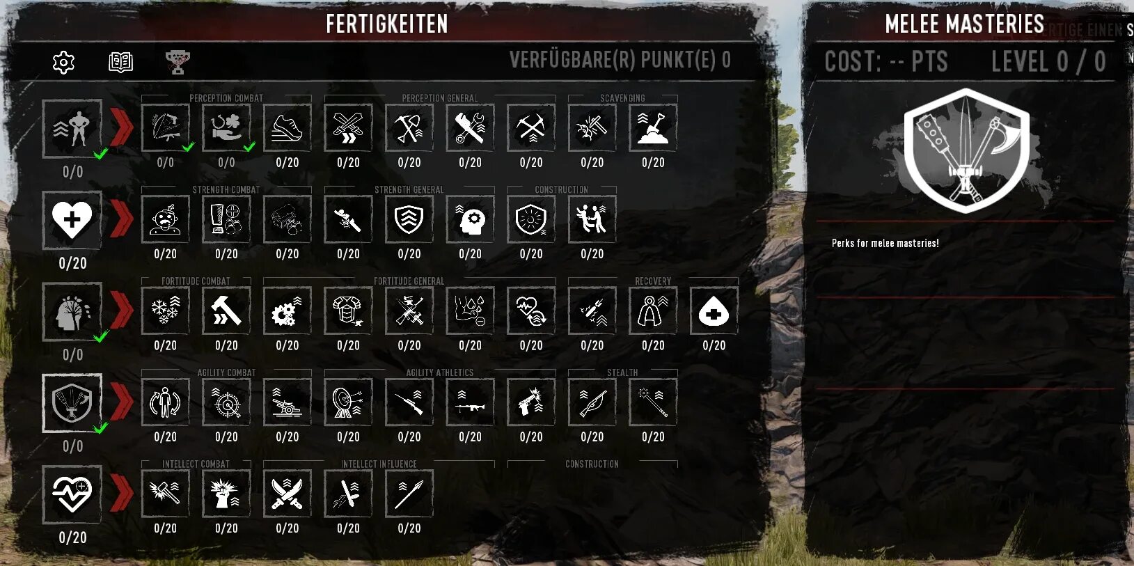The height and width of the screenshot is (566, 1134).
Task: Select the running shoe perk icon
Action: [288, 128]
